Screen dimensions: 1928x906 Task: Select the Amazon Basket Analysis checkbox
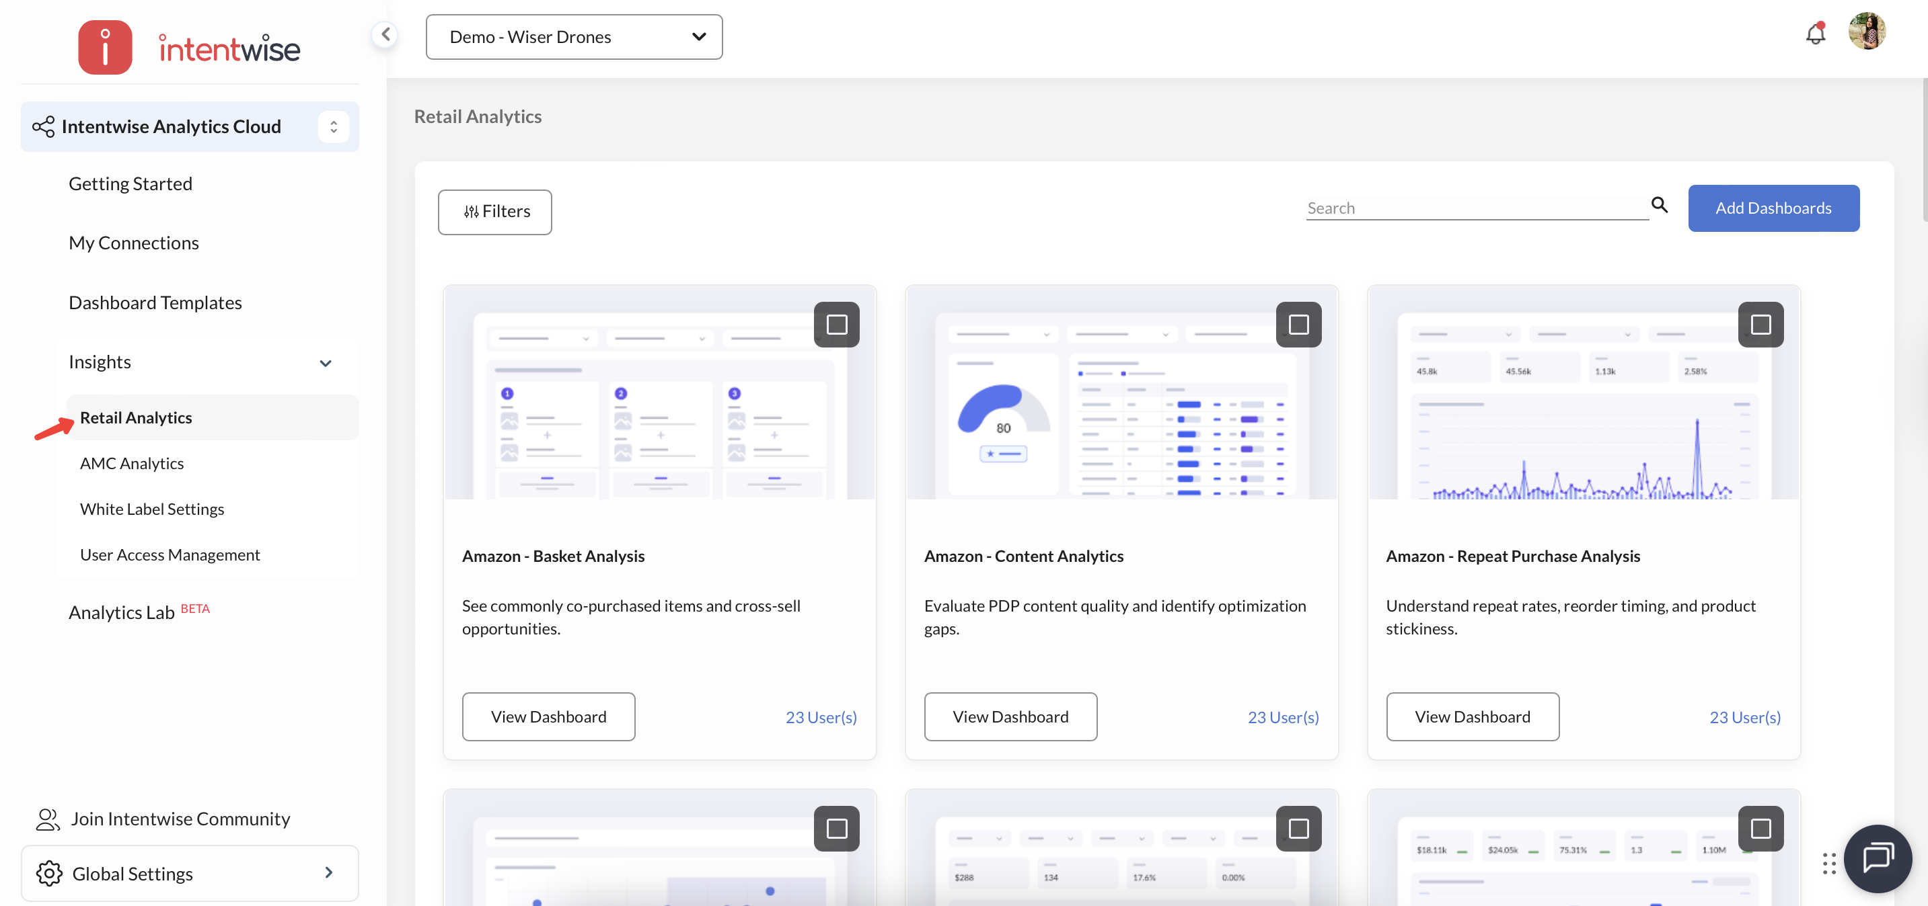pyautogui.click(x=836, y=325)
